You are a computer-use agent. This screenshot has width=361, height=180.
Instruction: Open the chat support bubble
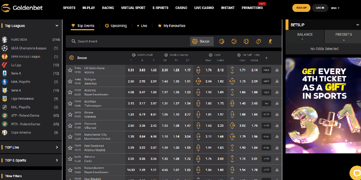coord(356,172)
